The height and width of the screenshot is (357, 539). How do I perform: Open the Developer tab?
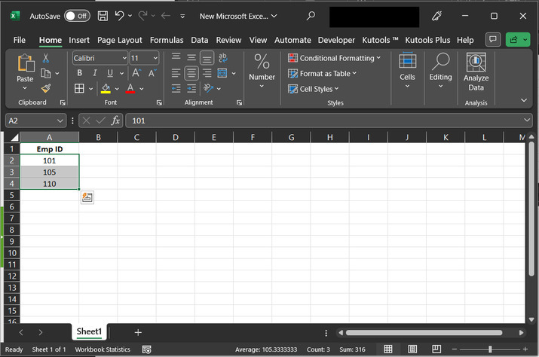(336, 40)
